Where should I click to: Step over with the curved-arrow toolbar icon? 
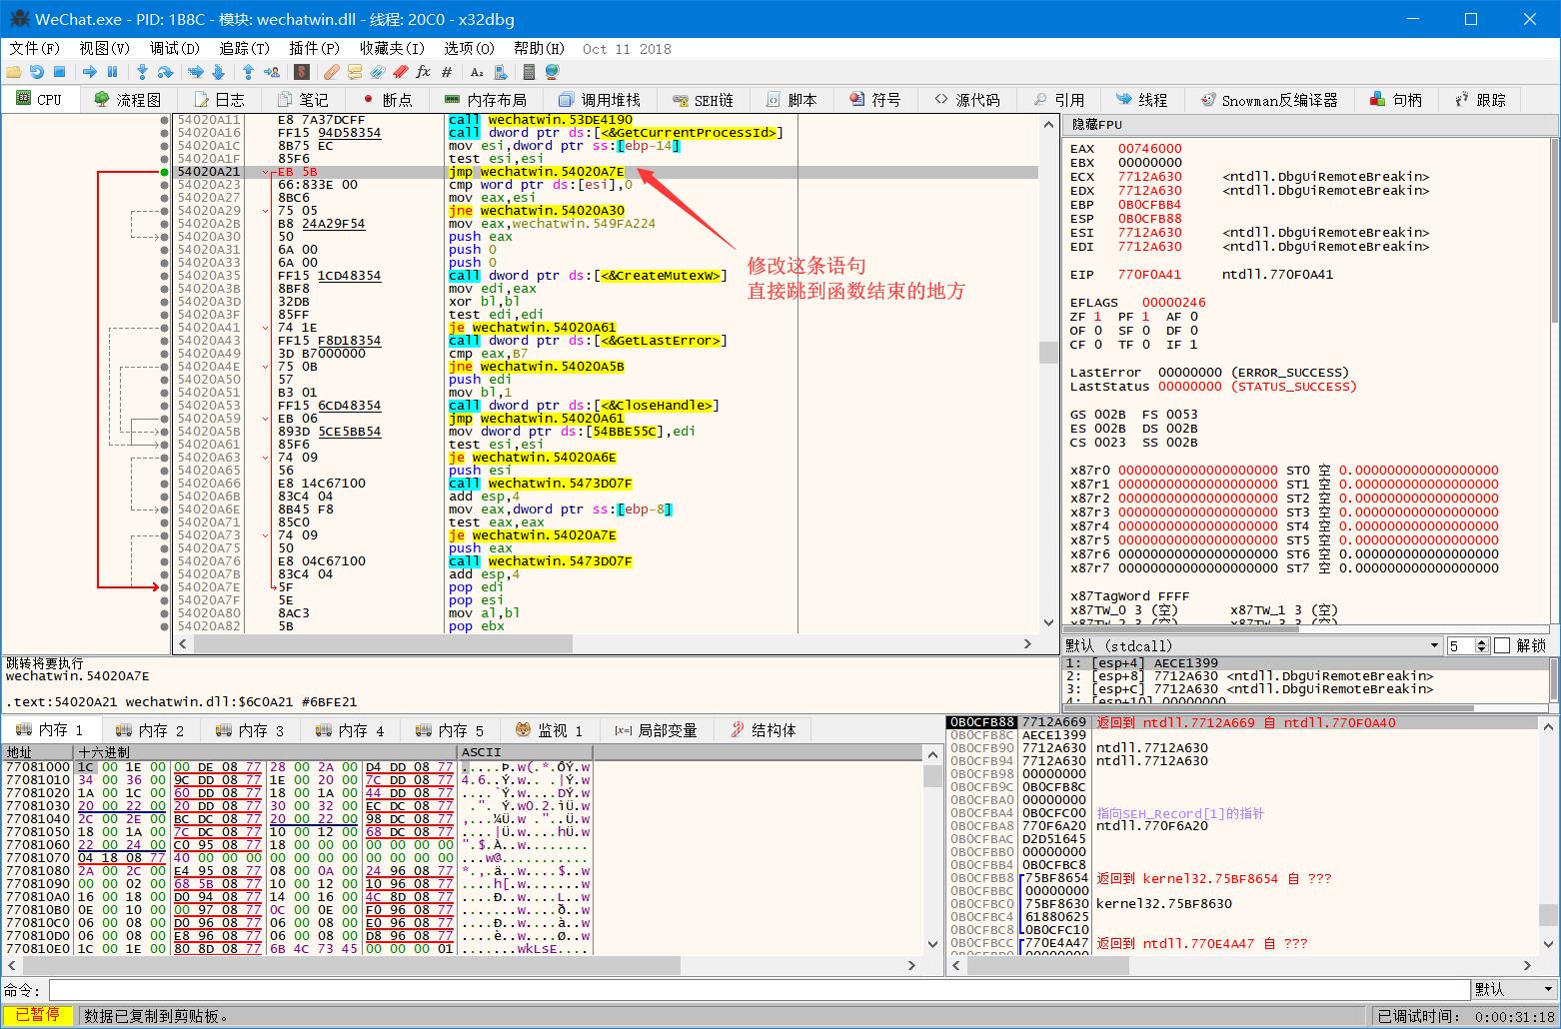click(165, 72)
